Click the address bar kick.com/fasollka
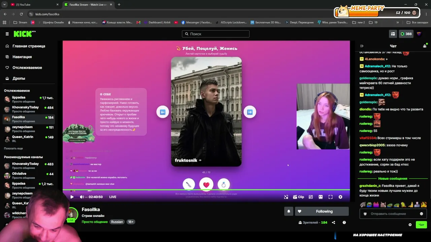 tap(47, 14)
